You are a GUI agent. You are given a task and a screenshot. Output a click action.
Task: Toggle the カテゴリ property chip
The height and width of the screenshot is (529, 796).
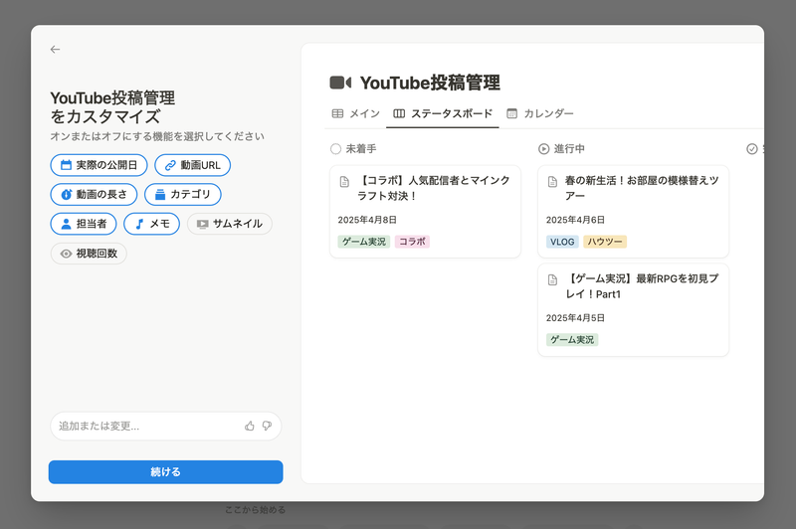tap(182, 194)
